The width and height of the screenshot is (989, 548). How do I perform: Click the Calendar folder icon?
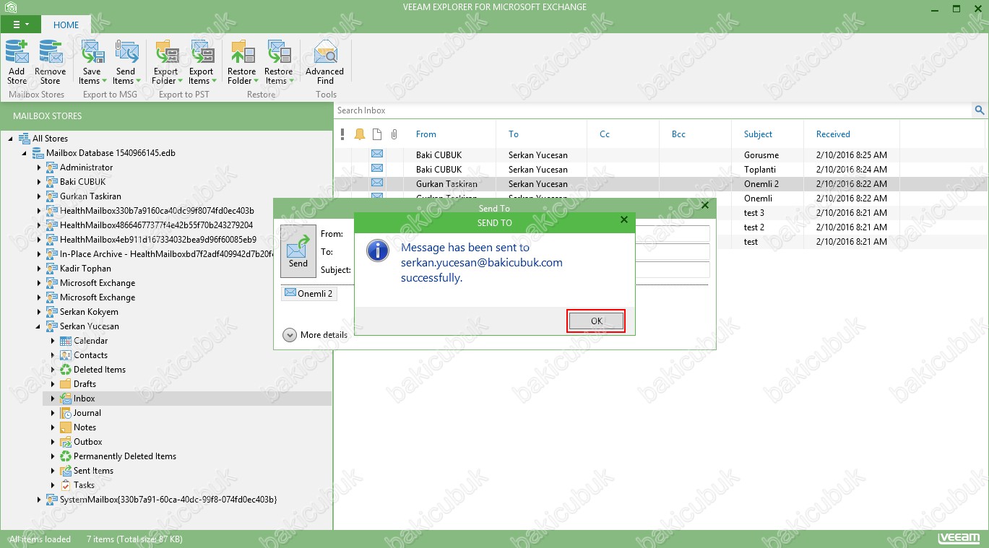pyautogui.click(x=66, y=341)
